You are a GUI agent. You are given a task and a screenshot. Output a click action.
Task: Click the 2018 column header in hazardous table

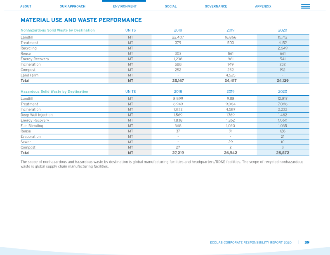[178, 92]
